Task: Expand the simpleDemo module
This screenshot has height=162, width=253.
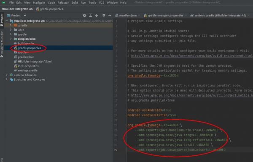Action: 11,39
